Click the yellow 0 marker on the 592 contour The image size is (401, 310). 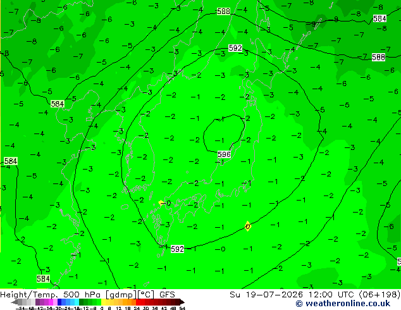247,226
